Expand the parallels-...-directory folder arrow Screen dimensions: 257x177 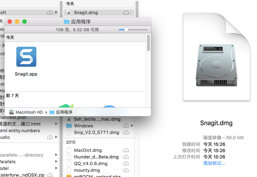point(56,155)
